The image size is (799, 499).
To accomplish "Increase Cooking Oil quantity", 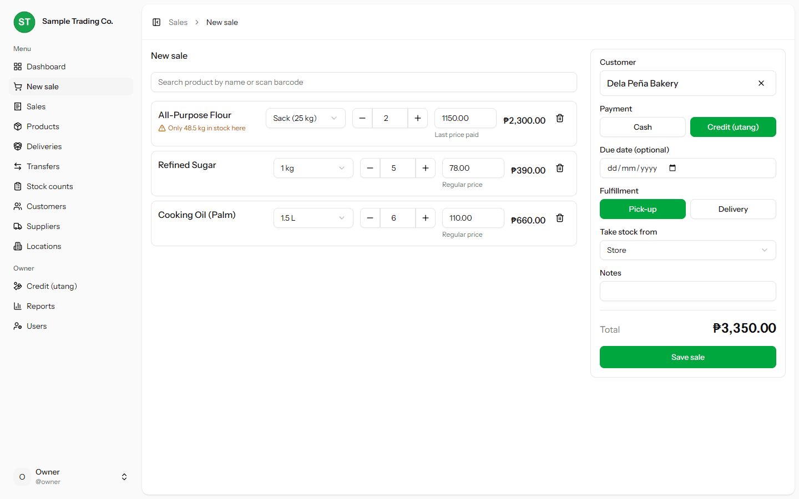I will pos(426,218).
